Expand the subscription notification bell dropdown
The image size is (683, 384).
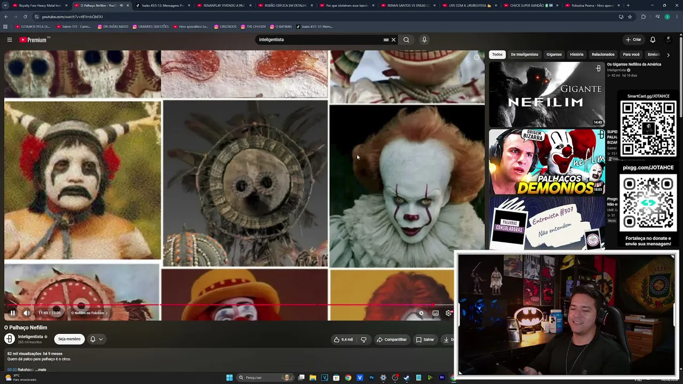96,339
